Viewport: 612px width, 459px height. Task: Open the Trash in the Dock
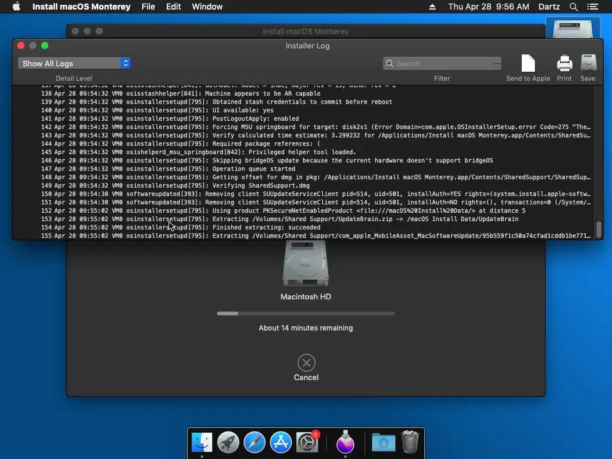pos(410,442)
